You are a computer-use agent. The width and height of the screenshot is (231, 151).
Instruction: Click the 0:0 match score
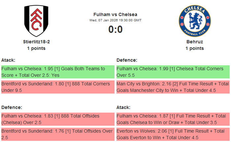(115, 30)
